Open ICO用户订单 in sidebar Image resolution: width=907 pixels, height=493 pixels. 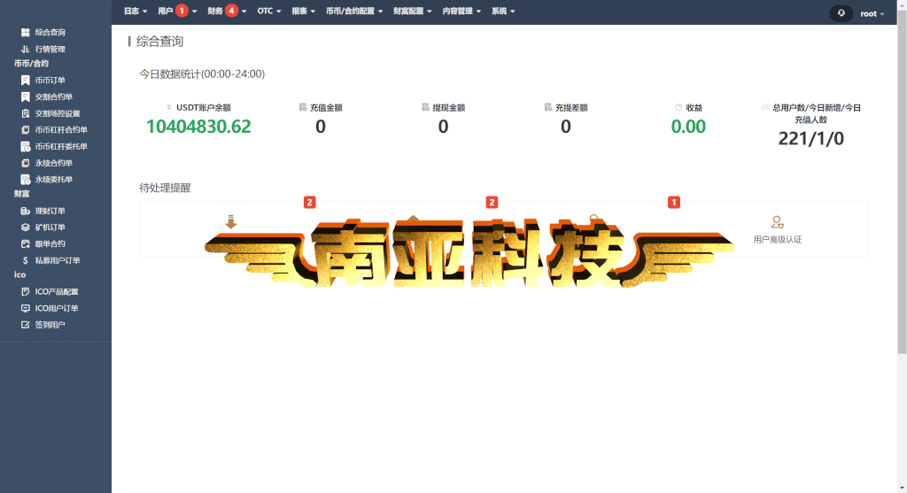coord(56,308)
